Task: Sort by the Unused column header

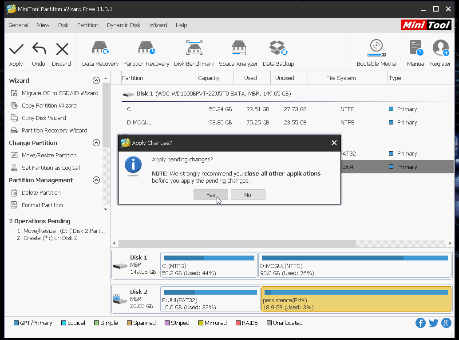Action: click(289, 78)
